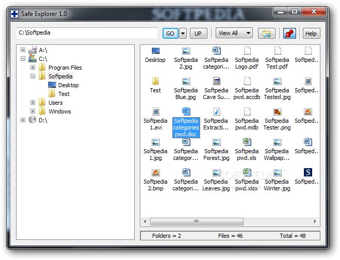This screenshot has width=340, height=260.
Task: Select the C:\ drive icon in tree
Action: 33,58
